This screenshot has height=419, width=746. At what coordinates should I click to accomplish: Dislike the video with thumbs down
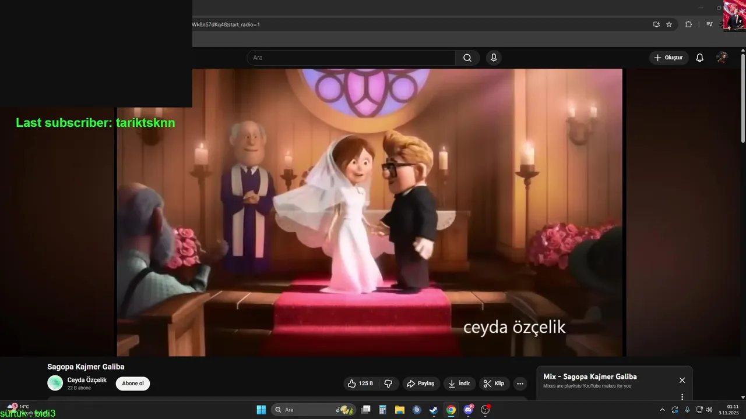388,384
